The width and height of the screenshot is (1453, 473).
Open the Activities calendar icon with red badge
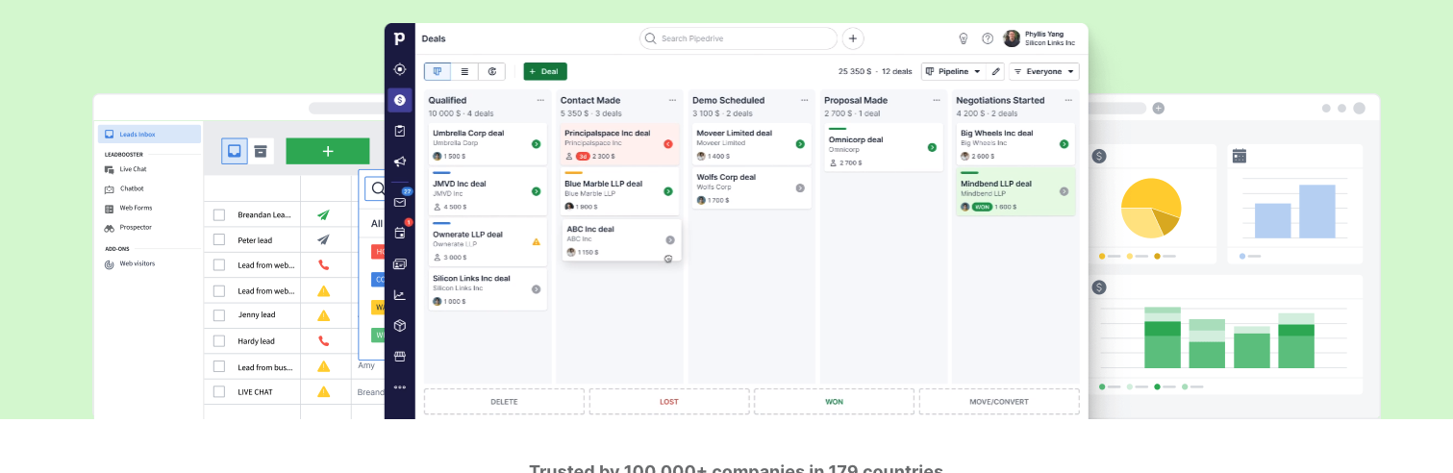click(x=400, y=232)
